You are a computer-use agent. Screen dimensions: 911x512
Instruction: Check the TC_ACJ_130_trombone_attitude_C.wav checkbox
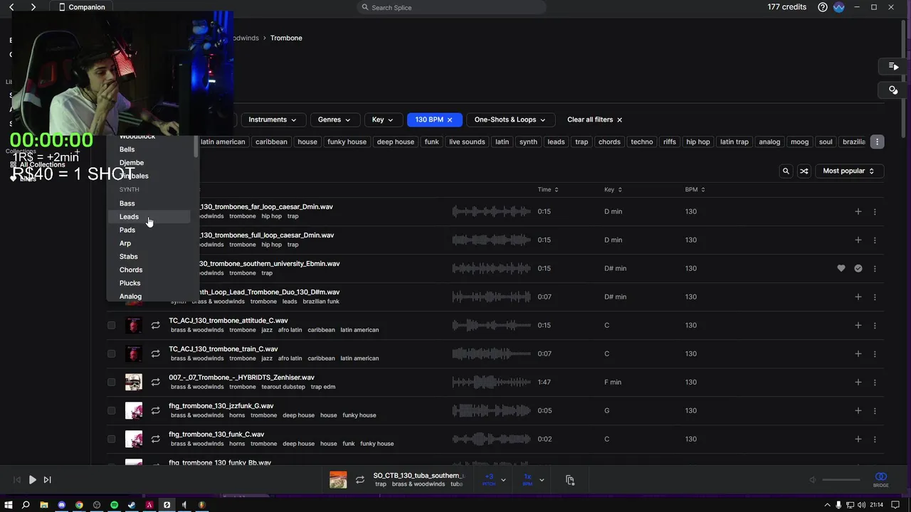pyautogui.click(x=111, y=325)
